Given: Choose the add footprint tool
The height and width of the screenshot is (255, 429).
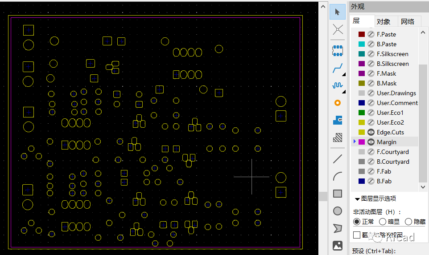Looking at the screenshot, I should point(338,50).
